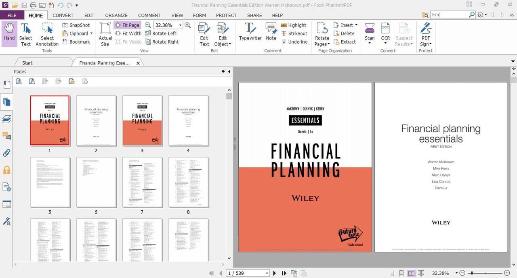517x278 pixels.
Task: Toggle Fit Page view mode
Action: [x=127, y=25]
